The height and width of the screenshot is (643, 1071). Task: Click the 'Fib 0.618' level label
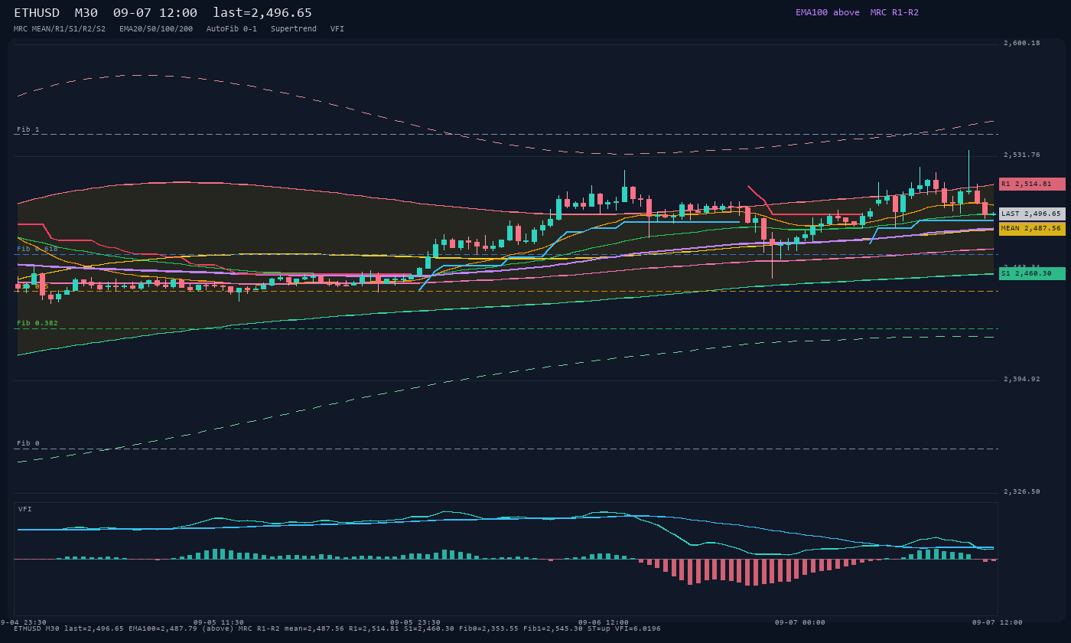point(37,249)
